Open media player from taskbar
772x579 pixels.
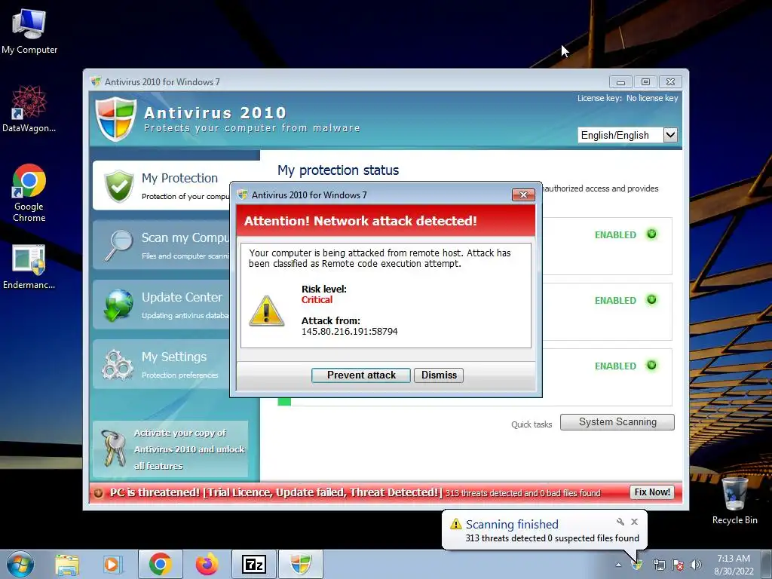pyautogui.click(x=112, y=565)
